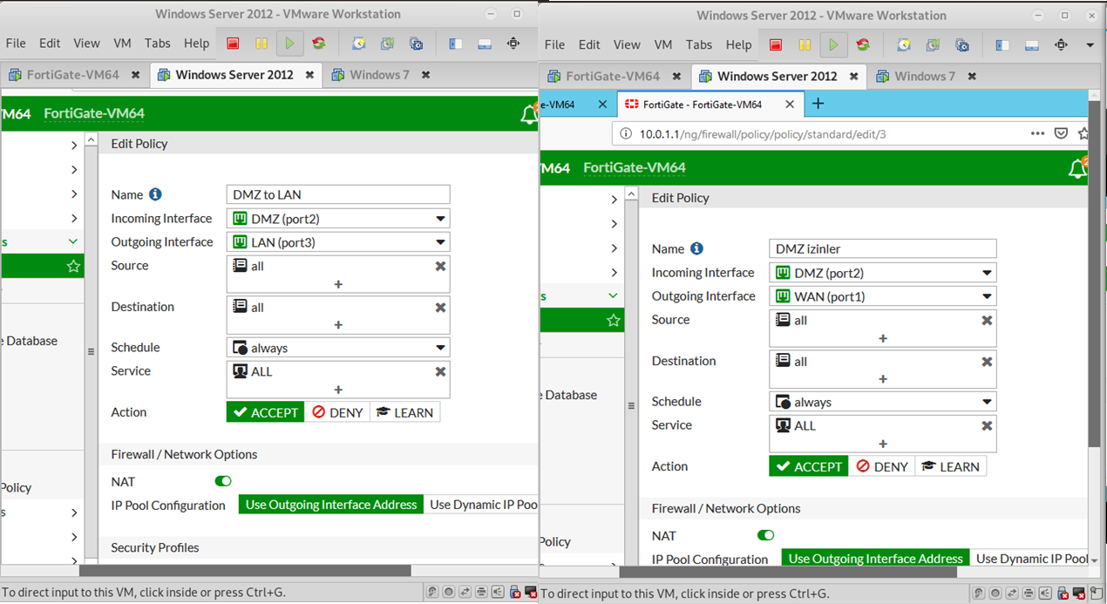Open a new browser tab with plus button
The image size is (1107, 604).
(817, 104)
